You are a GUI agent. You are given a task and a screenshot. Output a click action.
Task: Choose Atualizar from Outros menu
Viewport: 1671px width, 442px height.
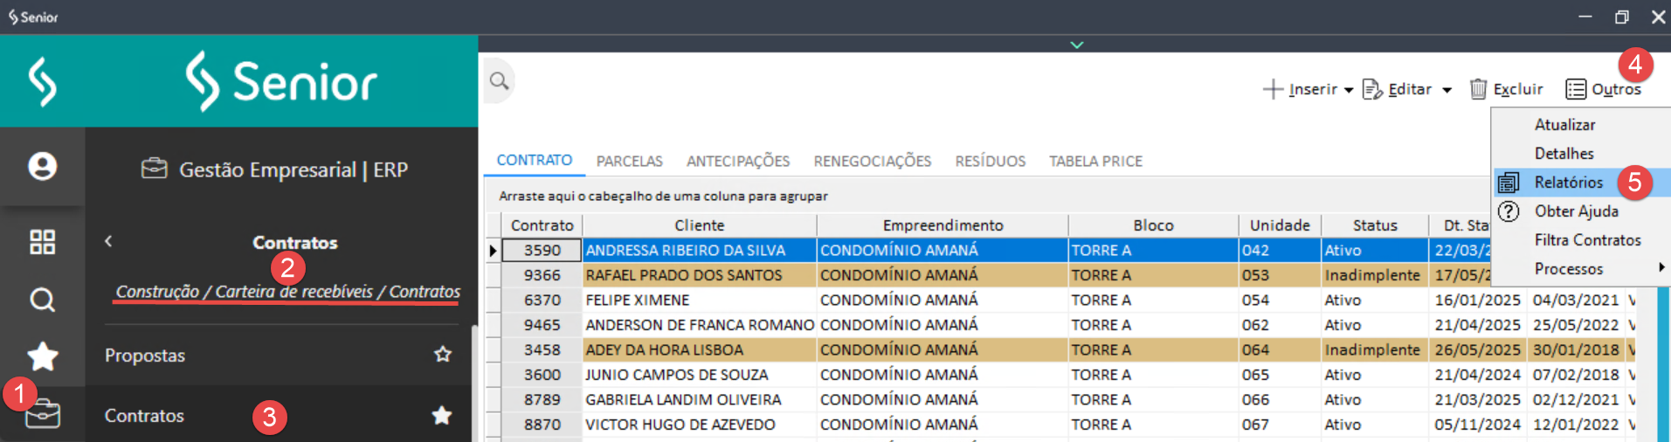1564,125
